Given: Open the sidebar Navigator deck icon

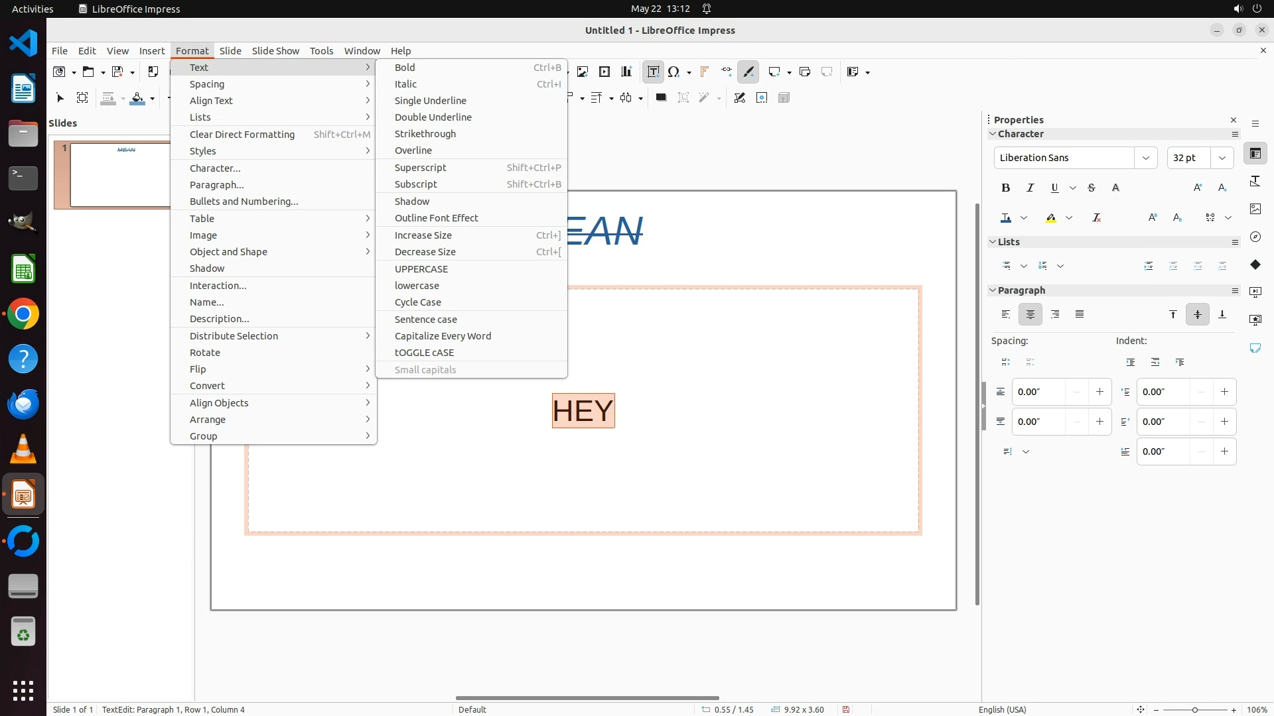Looking at the screenshot, I should (x=1255, y=237).
